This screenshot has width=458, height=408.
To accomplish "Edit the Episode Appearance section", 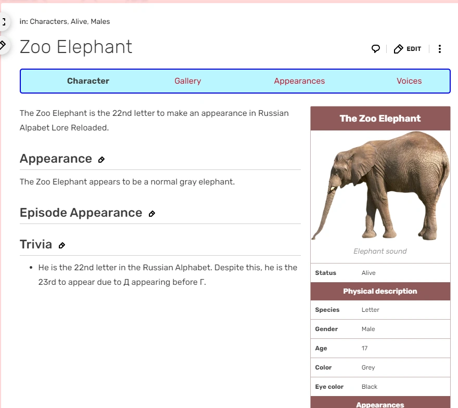I will tap(152, 214).
